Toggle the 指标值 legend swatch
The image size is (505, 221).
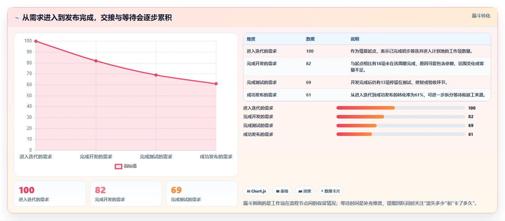(119, 166)
